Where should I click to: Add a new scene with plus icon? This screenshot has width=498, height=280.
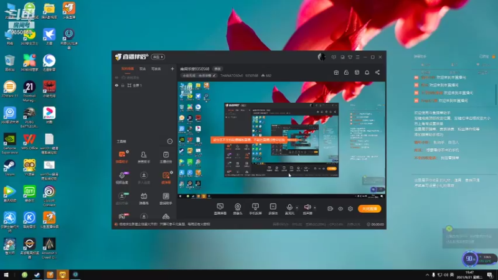click(x=172, y=68)
